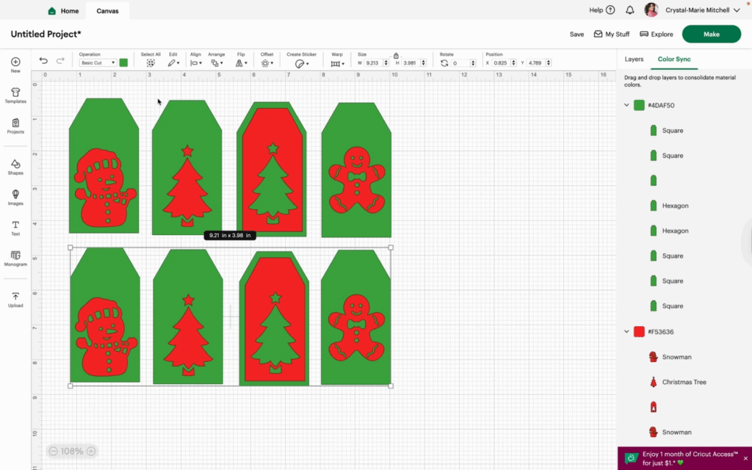Screen dimensions: 752x470
Task: Close the Cricut Access promo banner
Action: click(745, 458)
